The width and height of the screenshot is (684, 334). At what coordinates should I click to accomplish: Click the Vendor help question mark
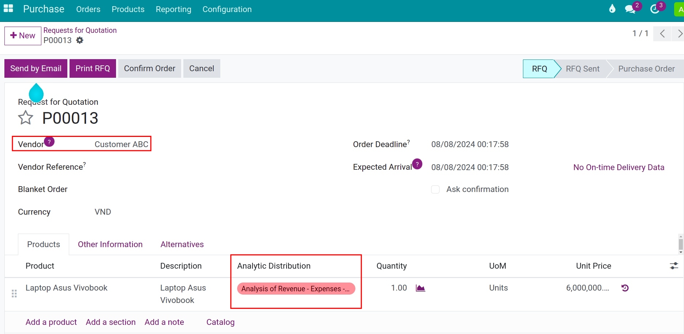pyautogui.click(x=49, y=142)
